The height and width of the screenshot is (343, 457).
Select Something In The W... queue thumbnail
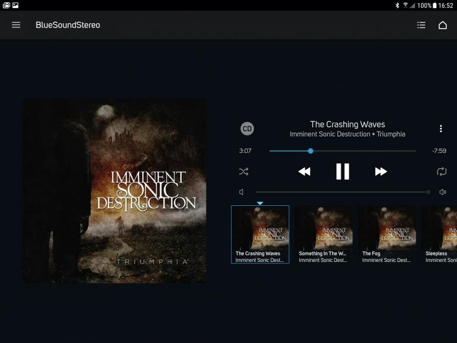pyautogui.click(x=324, y=235)
